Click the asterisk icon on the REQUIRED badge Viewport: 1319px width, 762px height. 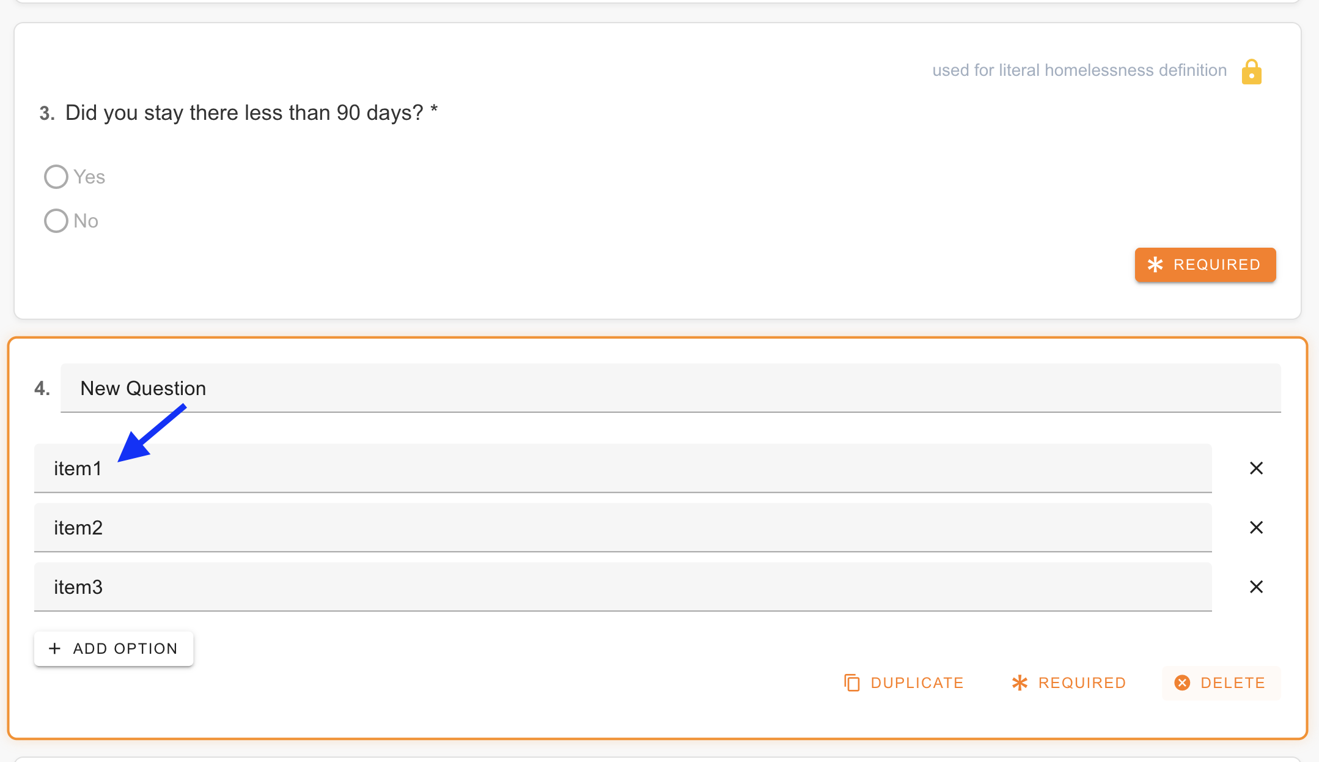(x=1156, y=265)
